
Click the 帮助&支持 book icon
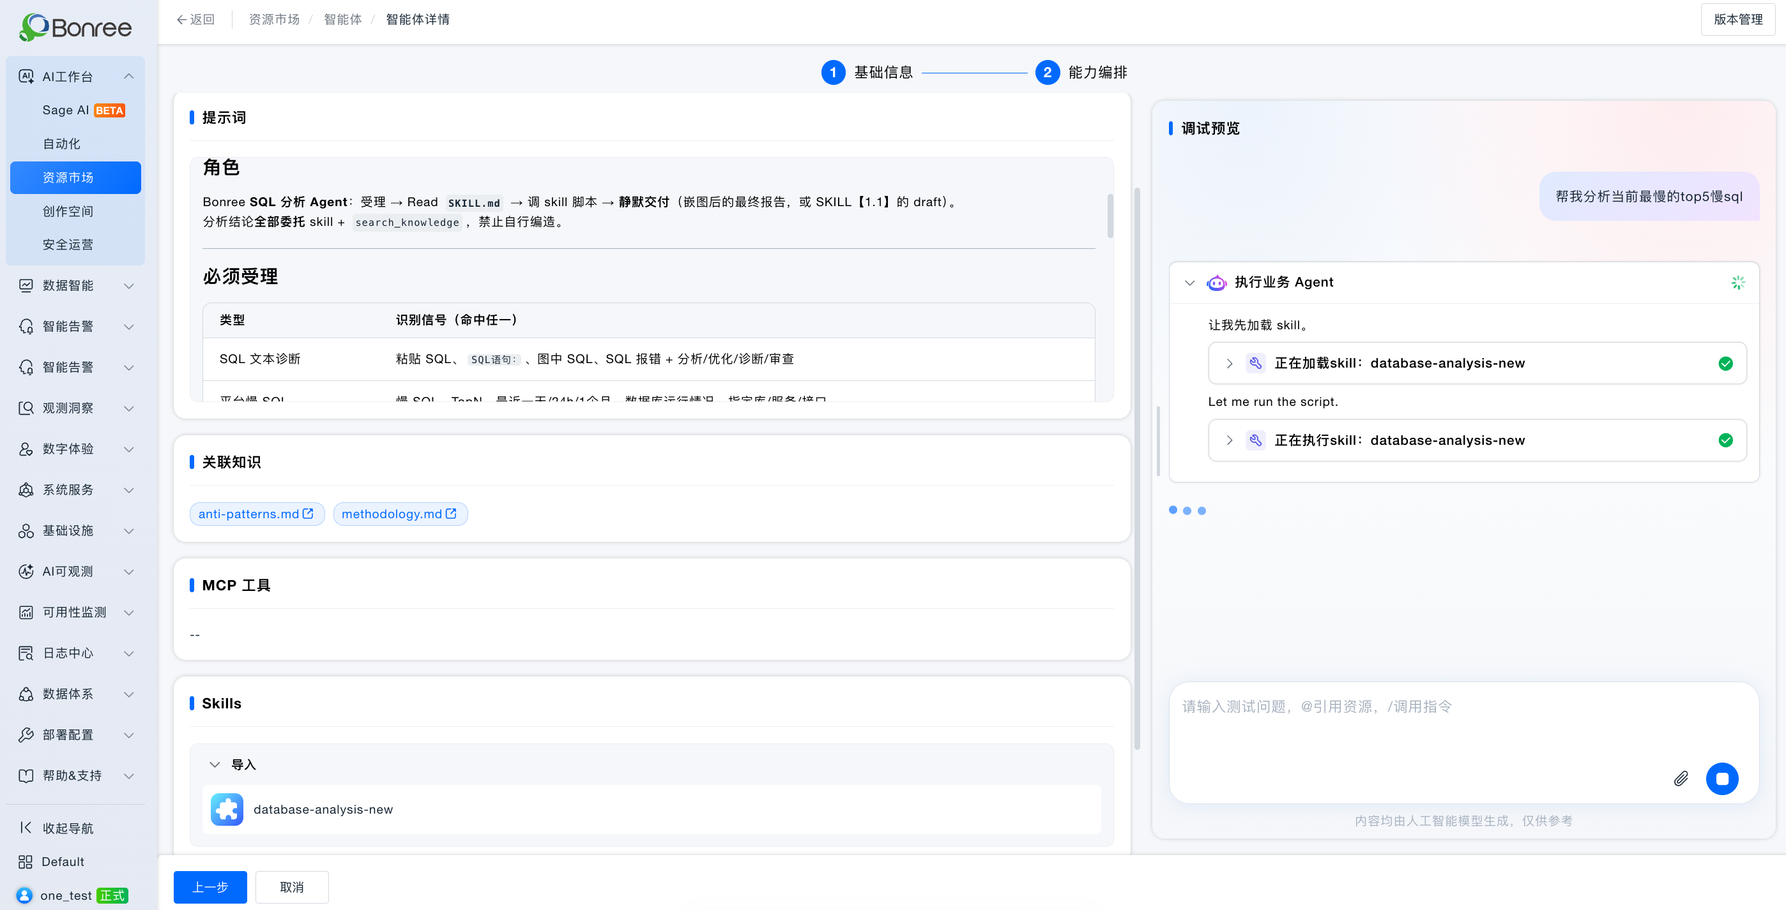(x=26, y=775)
